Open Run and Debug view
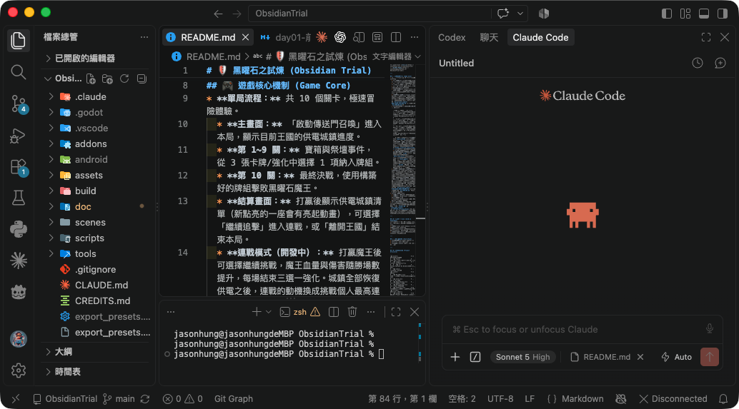Viewport: 739px width, 409px height. [x=19, y=136]
